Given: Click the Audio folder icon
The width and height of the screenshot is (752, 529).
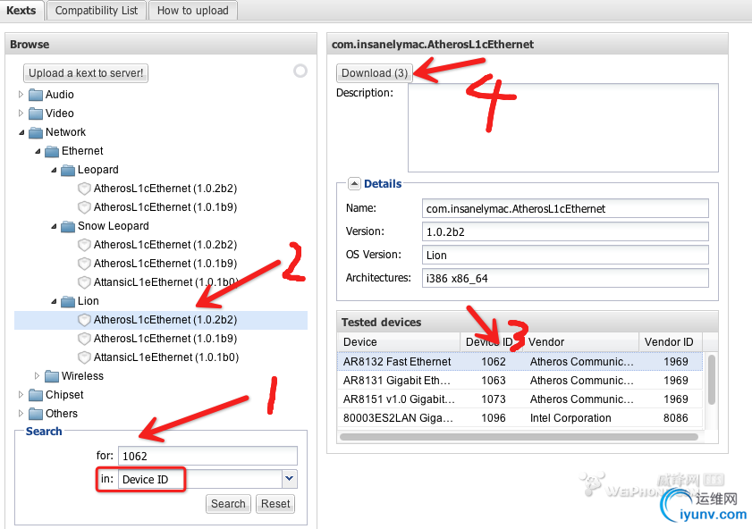Looking at the screenshot, I should (36, 95).
